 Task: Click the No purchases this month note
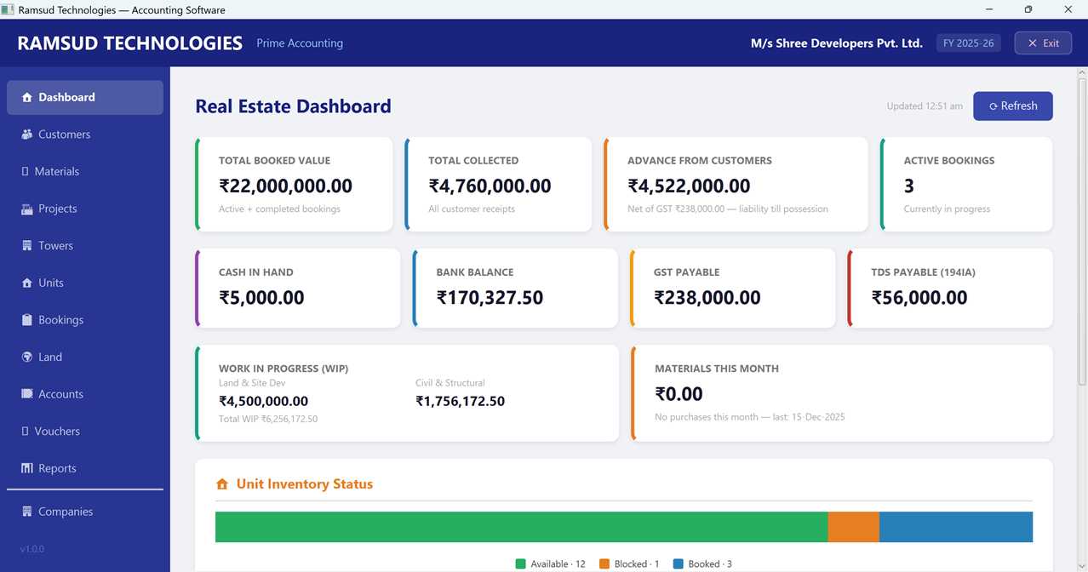[x=750, y=417]
